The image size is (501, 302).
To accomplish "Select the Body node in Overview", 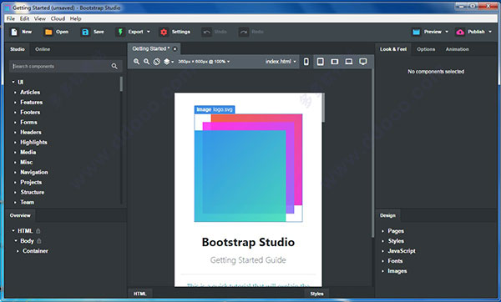I will click(x=28, y=241).
